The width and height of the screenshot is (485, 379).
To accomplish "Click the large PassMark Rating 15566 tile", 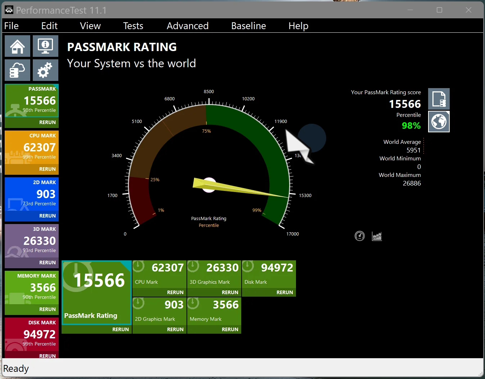I will 96,292.
